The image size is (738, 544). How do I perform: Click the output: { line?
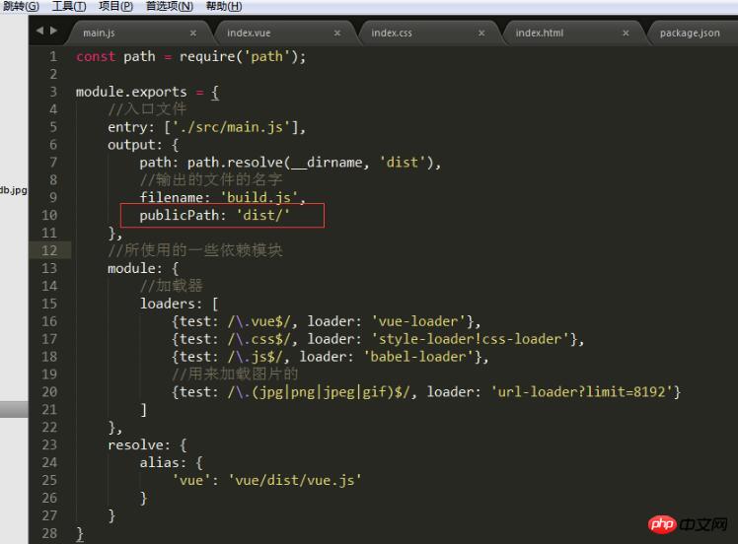click(x=143, y=145)
